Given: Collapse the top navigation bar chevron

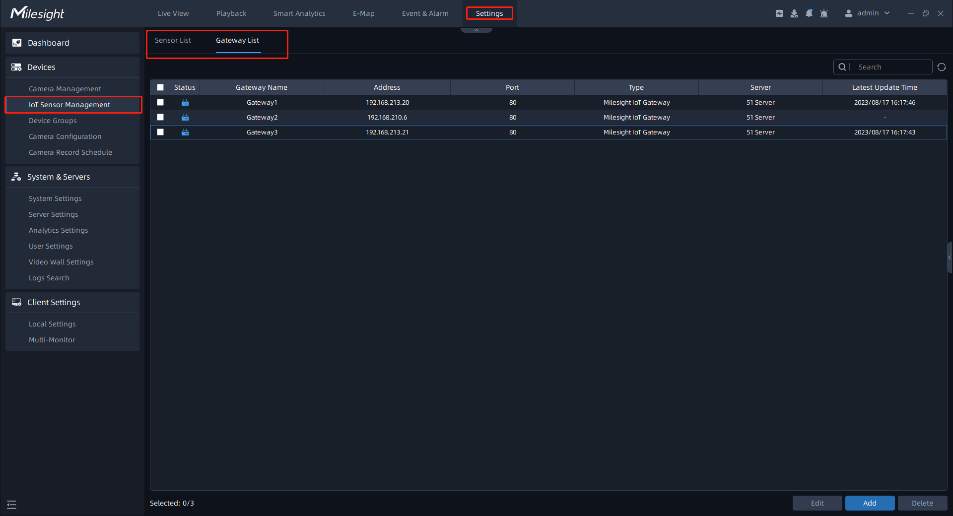Looking at the screenshot, I should click(476, 30).
